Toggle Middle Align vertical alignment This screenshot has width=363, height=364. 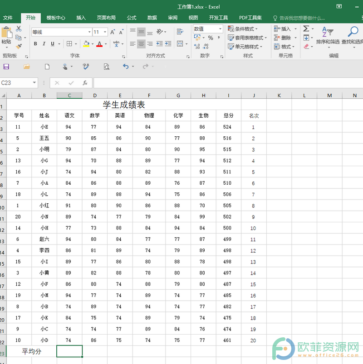coord(141,32)
